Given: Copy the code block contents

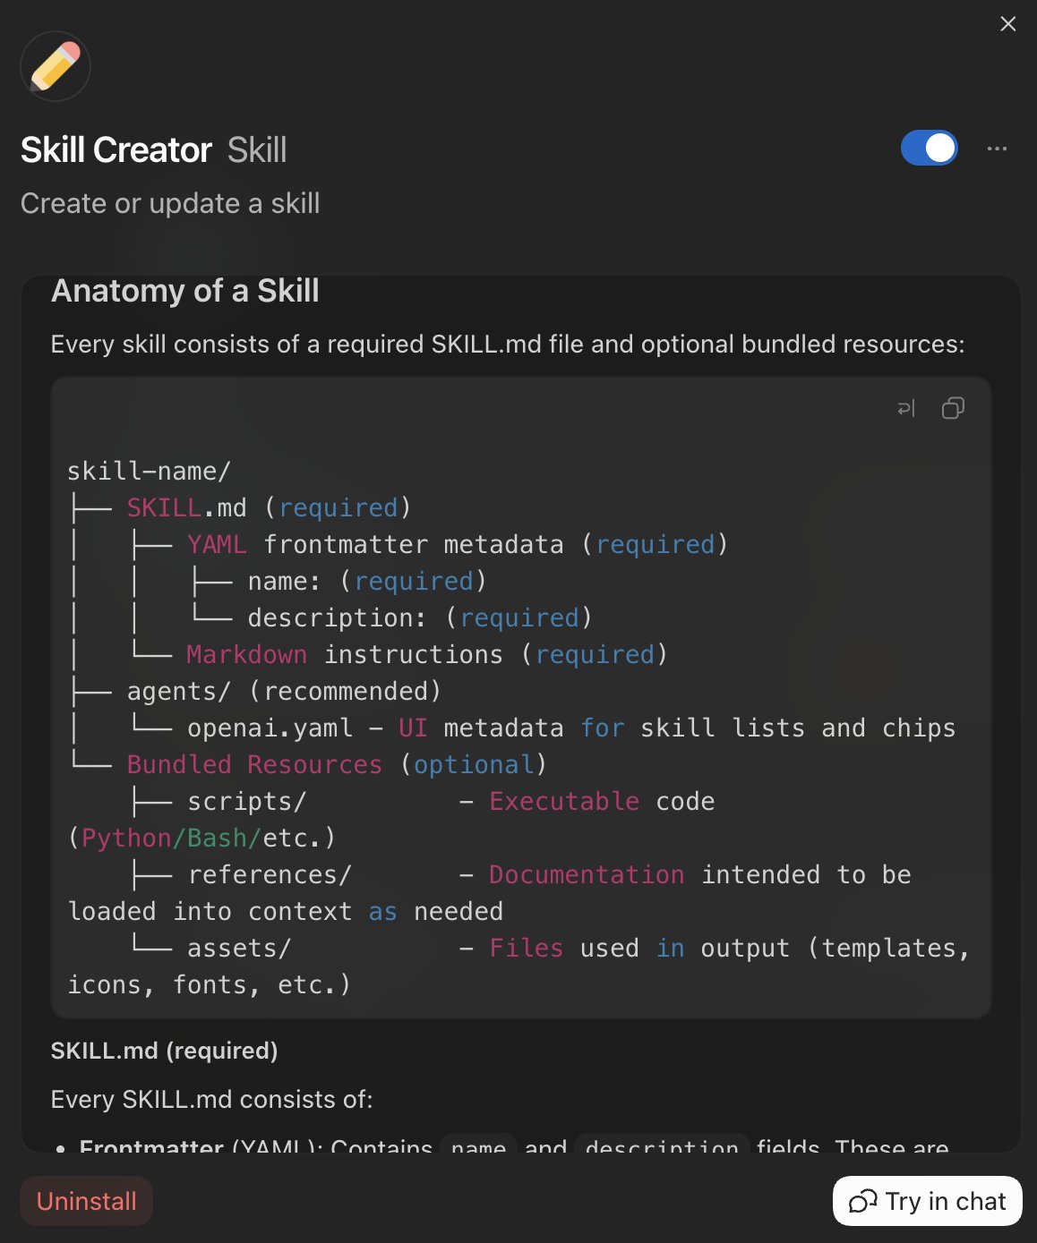Looking at the screenshot, I should [953, 409].
